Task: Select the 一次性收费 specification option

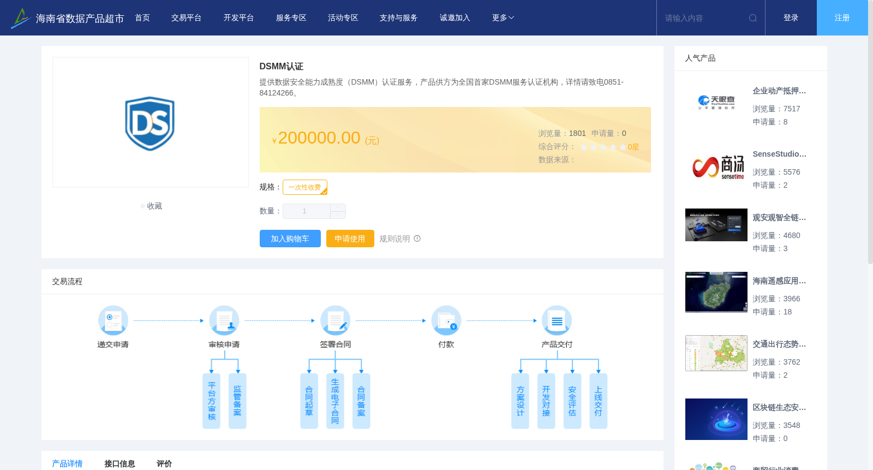Action: point(305,187)
